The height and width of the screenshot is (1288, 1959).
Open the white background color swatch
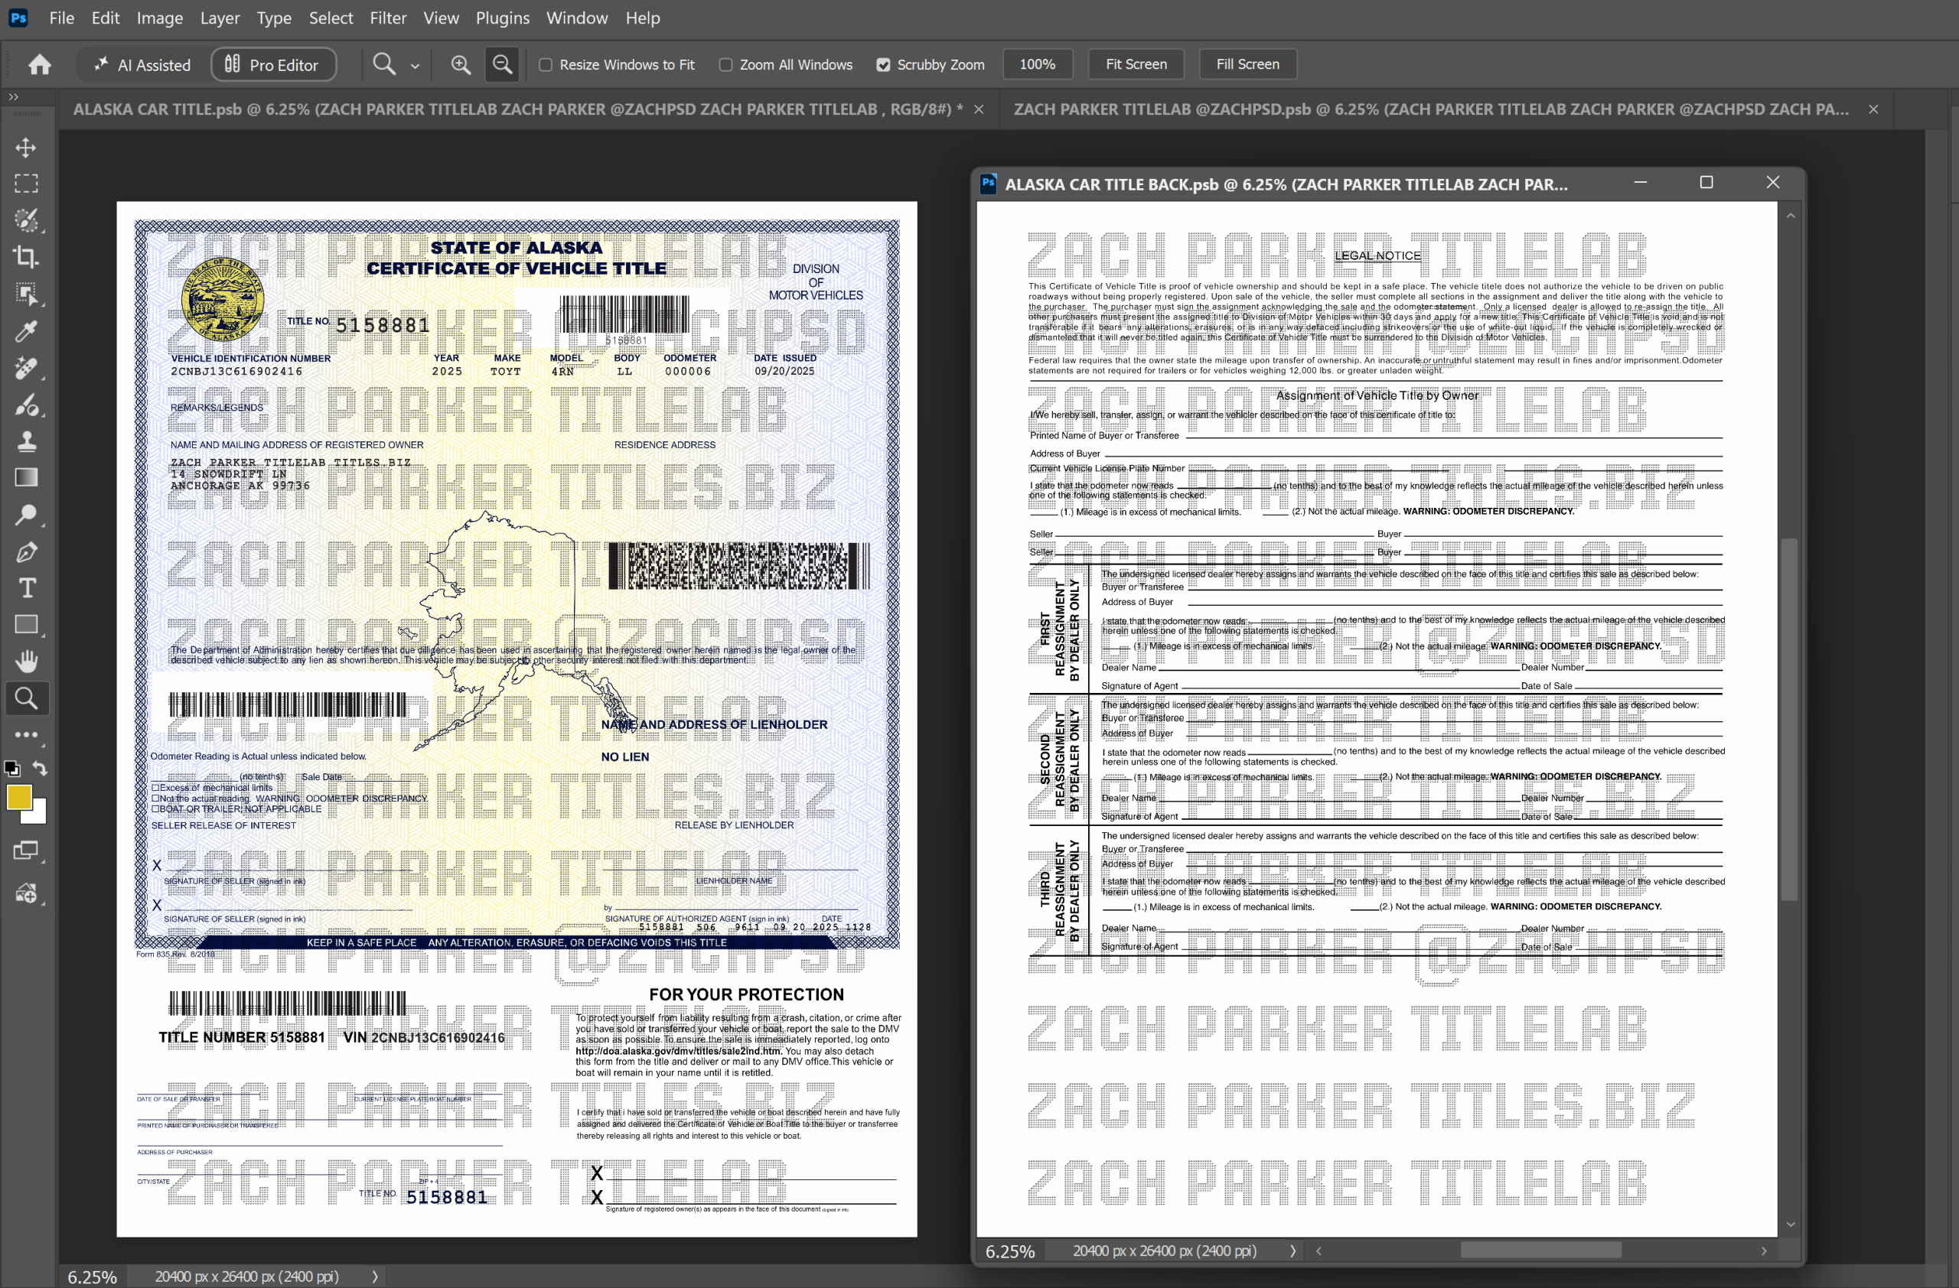coord(37,815)
